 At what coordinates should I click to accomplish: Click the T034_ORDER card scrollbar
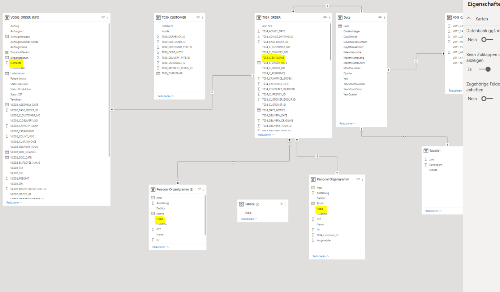tap(330, 41)
